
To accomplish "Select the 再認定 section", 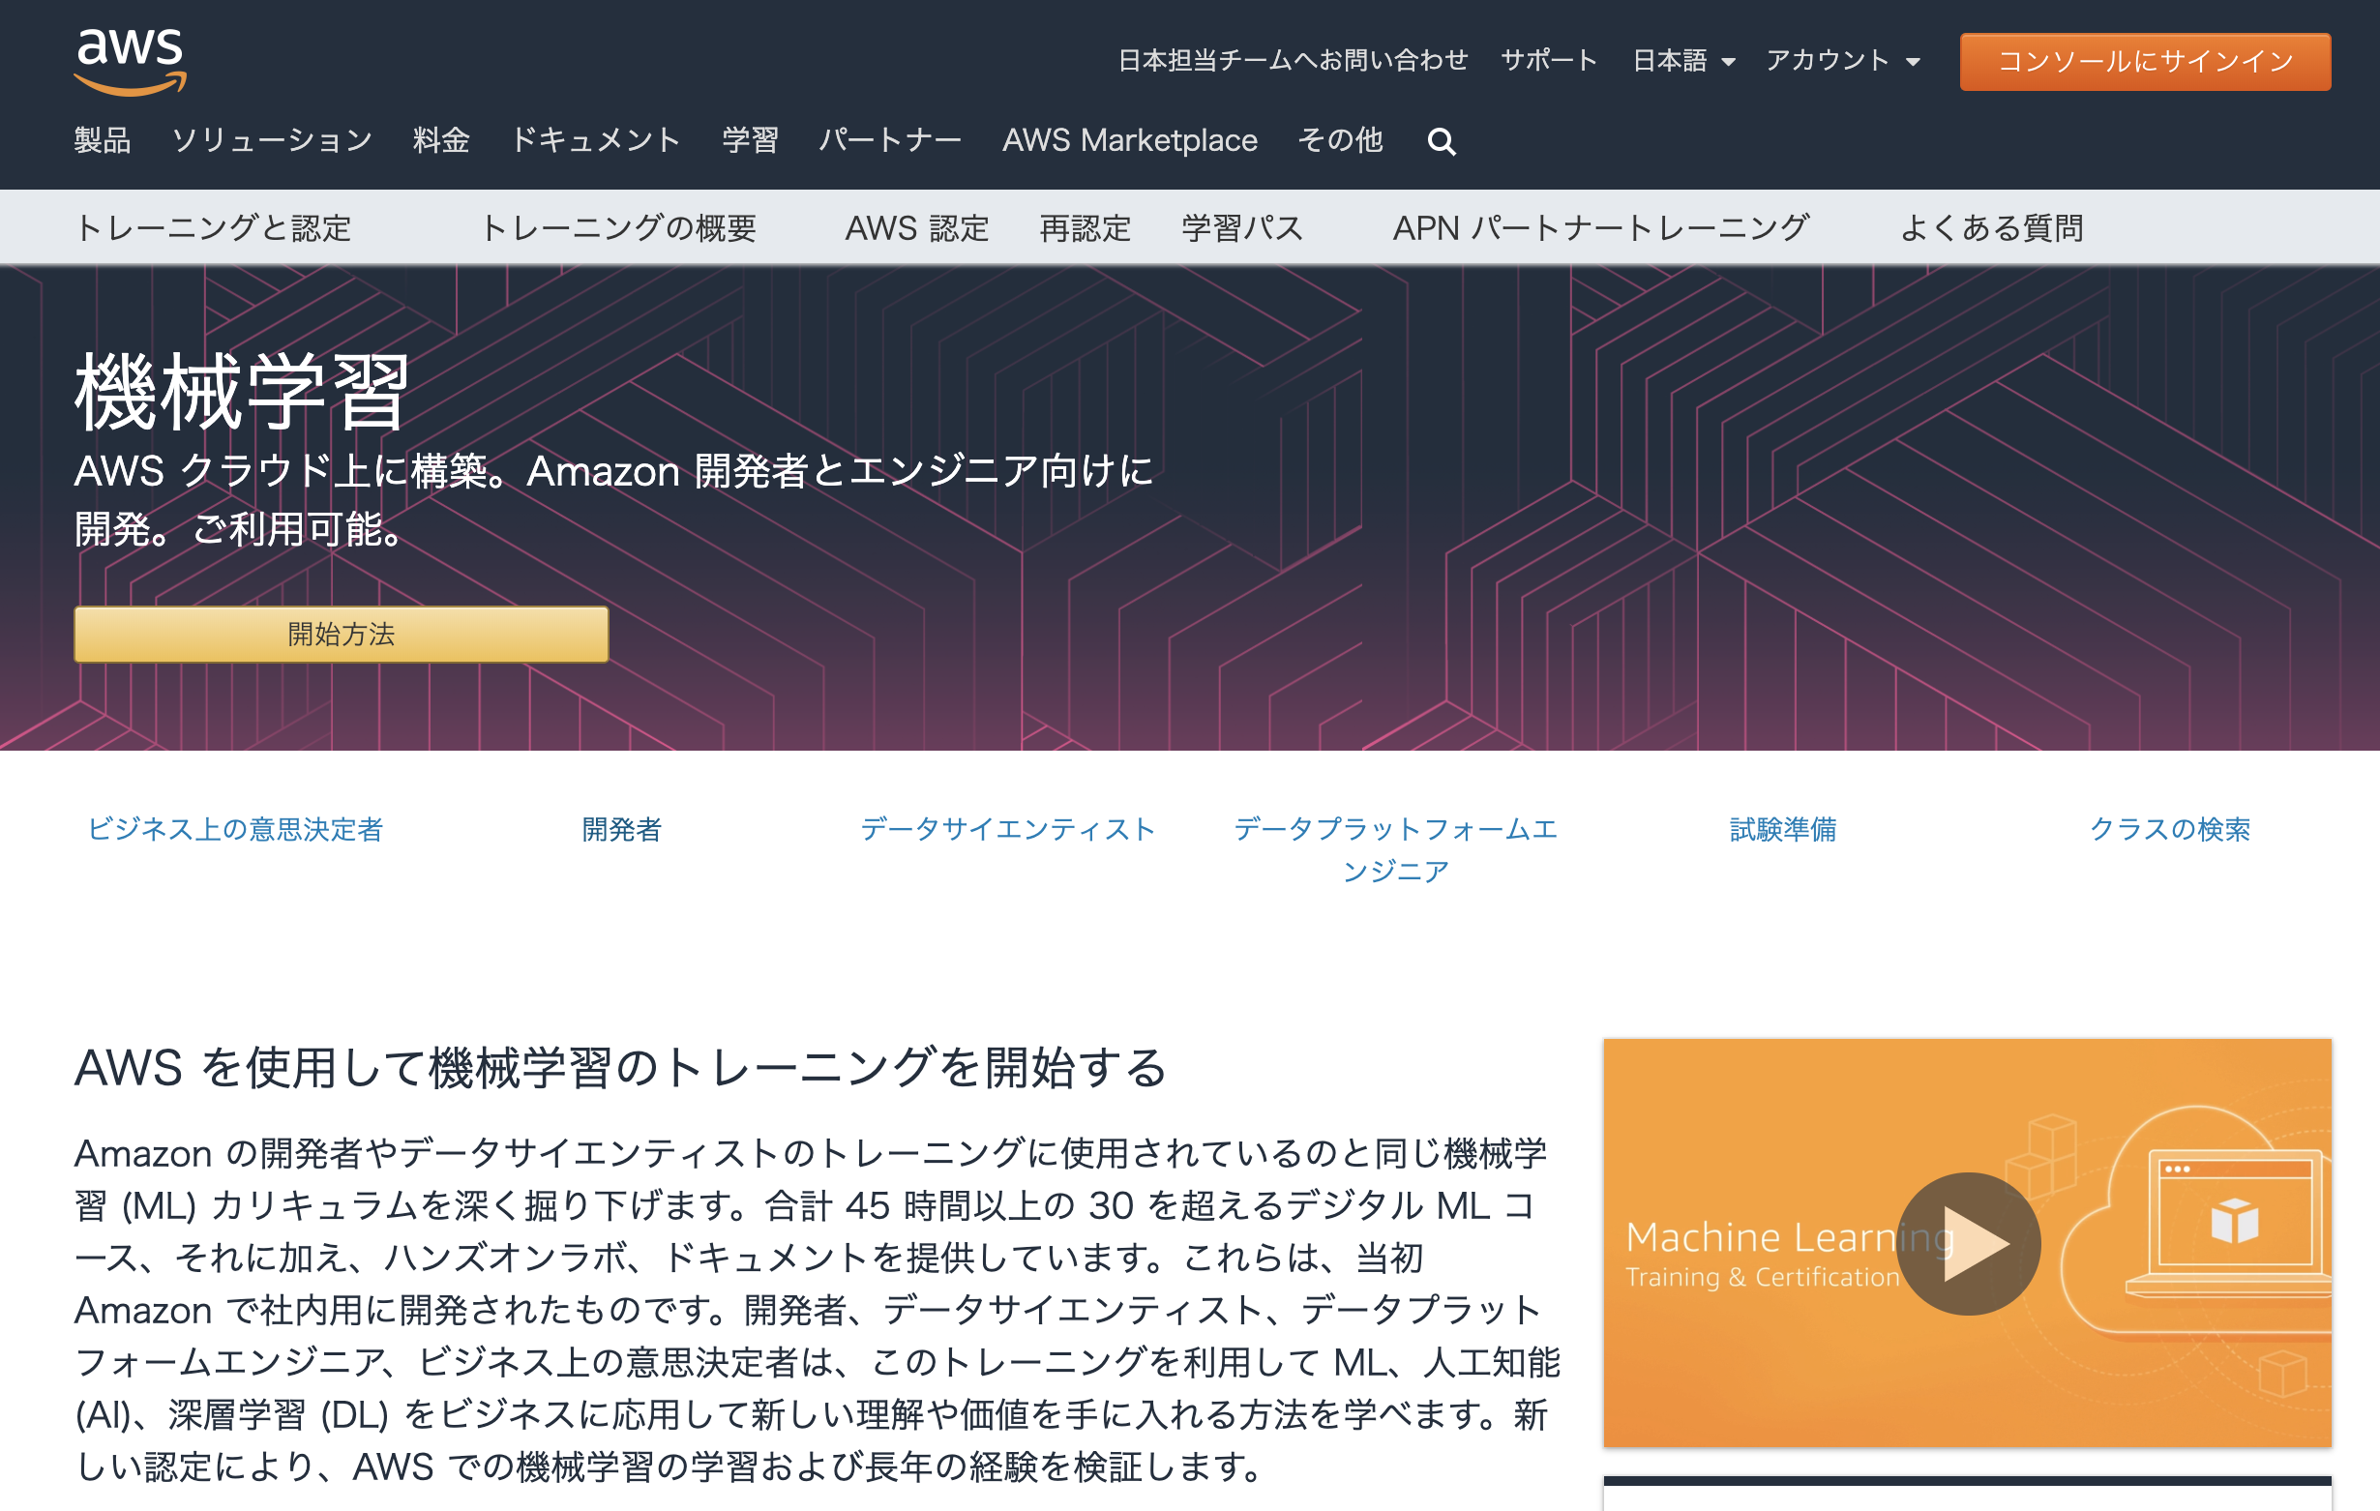I will (1086, 228).
